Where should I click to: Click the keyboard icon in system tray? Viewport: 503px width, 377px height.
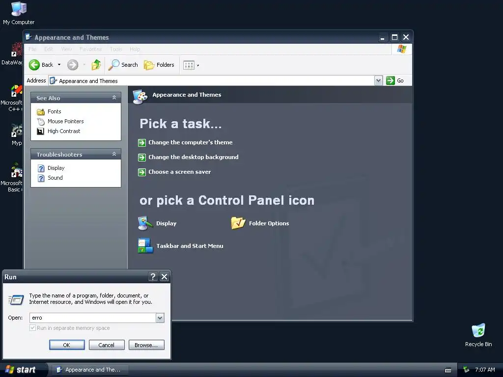coord(448,370)
